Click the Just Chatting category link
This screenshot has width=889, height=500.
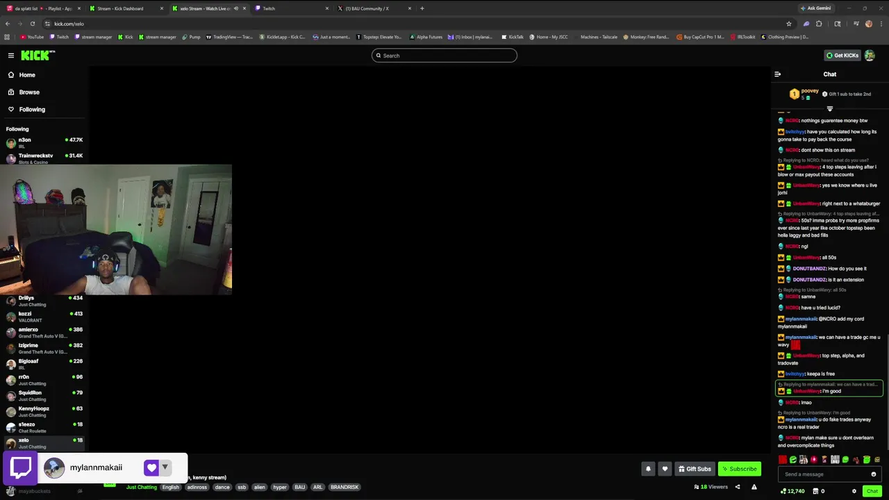[142, 487]
